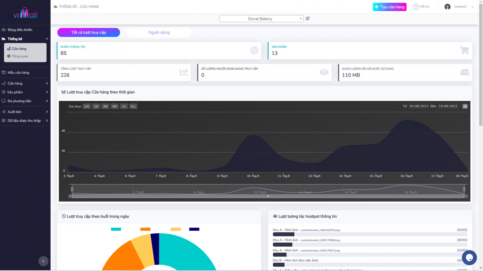Open the chart hamburger export menu
The height and width of the screenshot is (271, 483).
click(465, 106)
